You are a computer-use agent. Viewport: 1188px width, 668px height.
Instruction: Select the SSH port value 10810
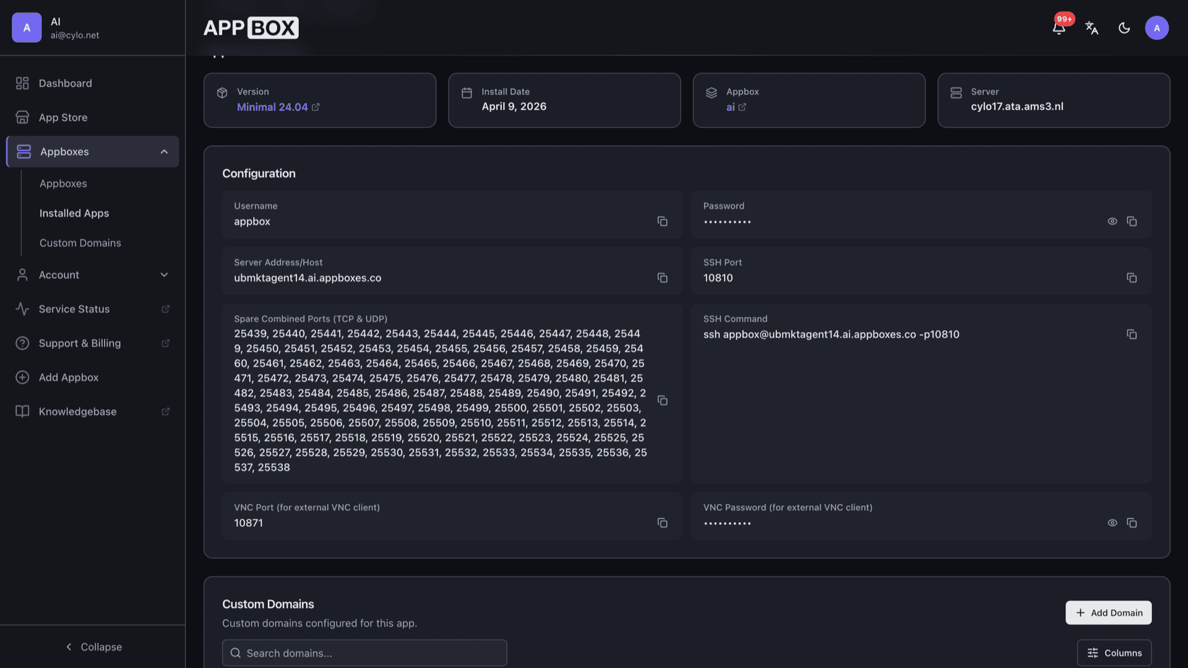[x=718, y=278]
